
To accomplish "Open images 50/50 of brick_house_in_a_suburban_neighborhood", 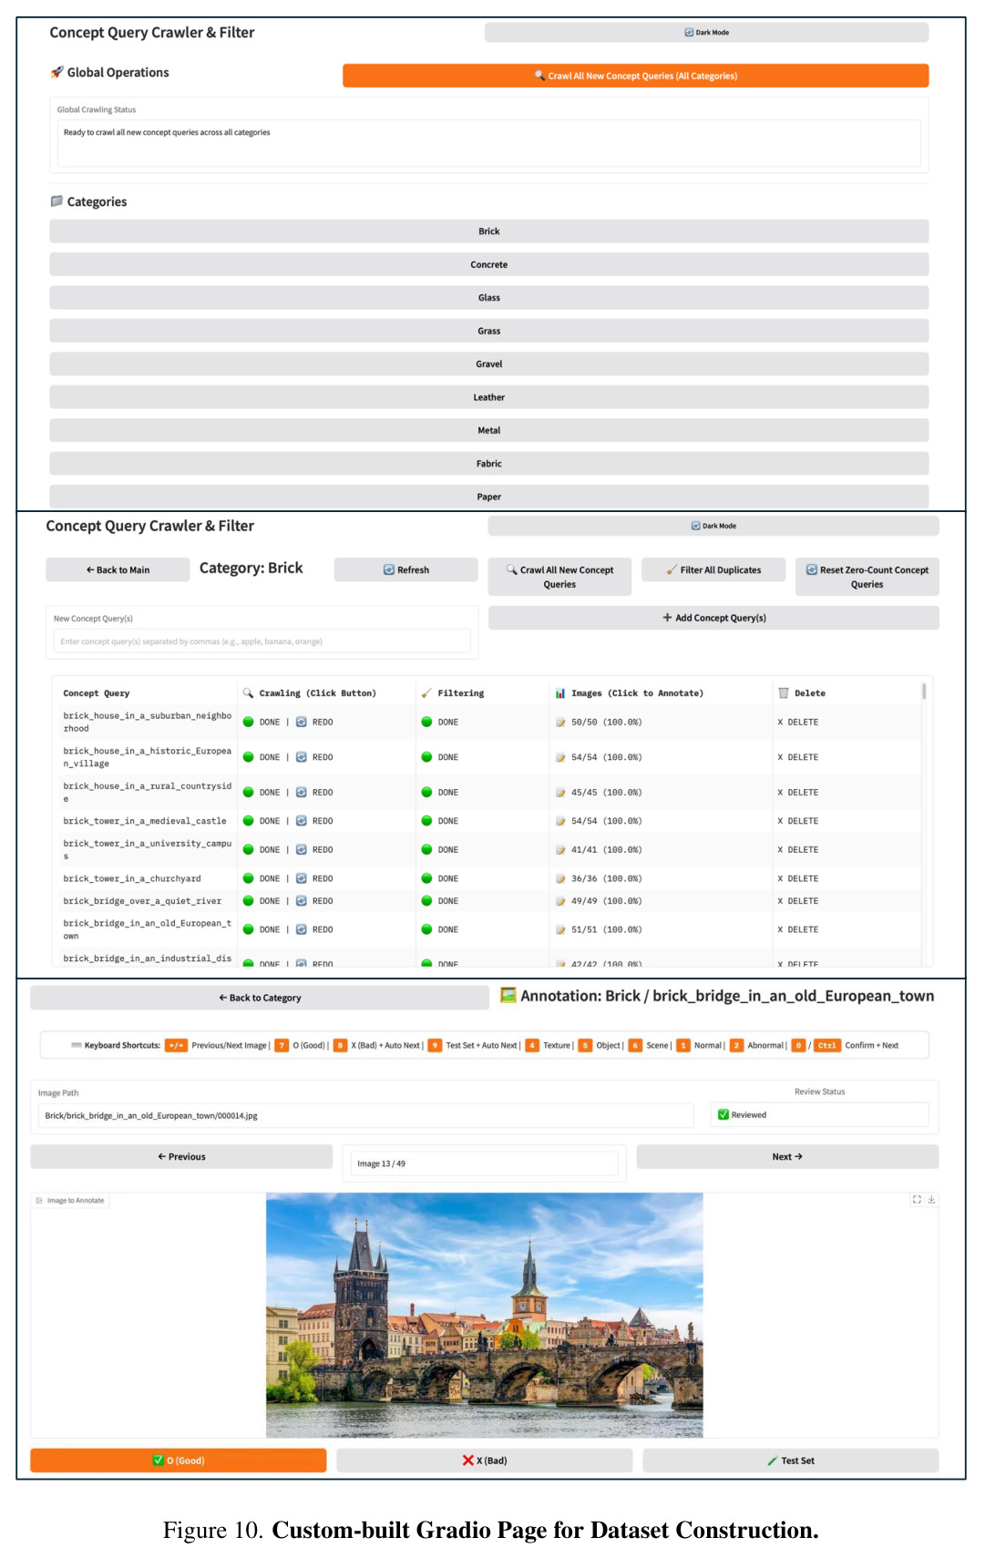I will [x=606, y=722].
